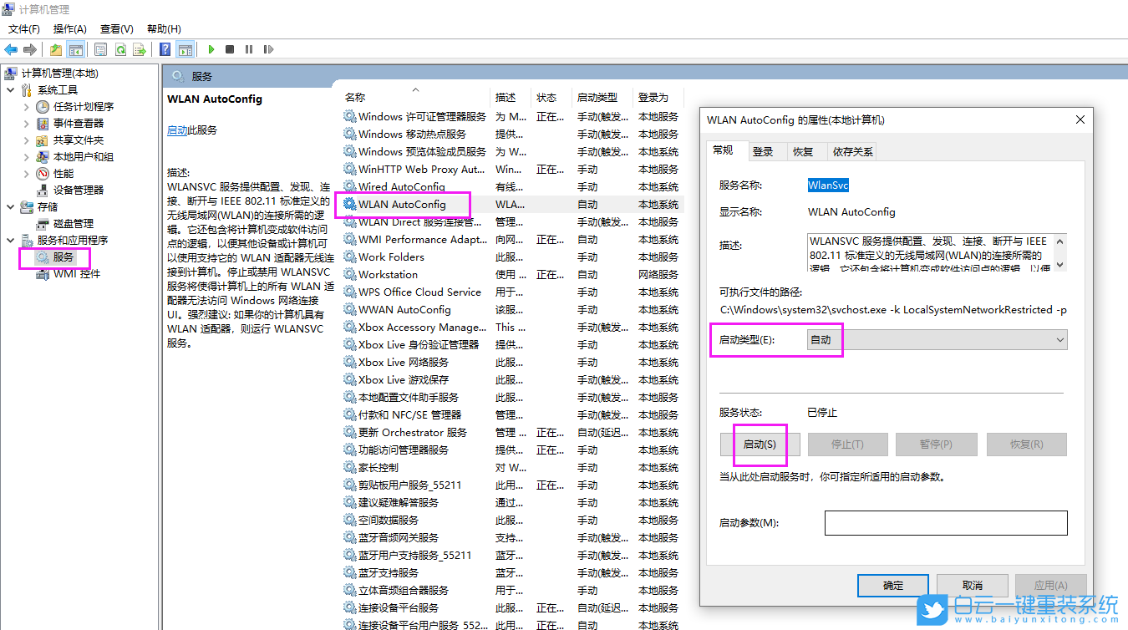
Task: Open Help using the blue question mark icon
Action: tap(165, 48)
